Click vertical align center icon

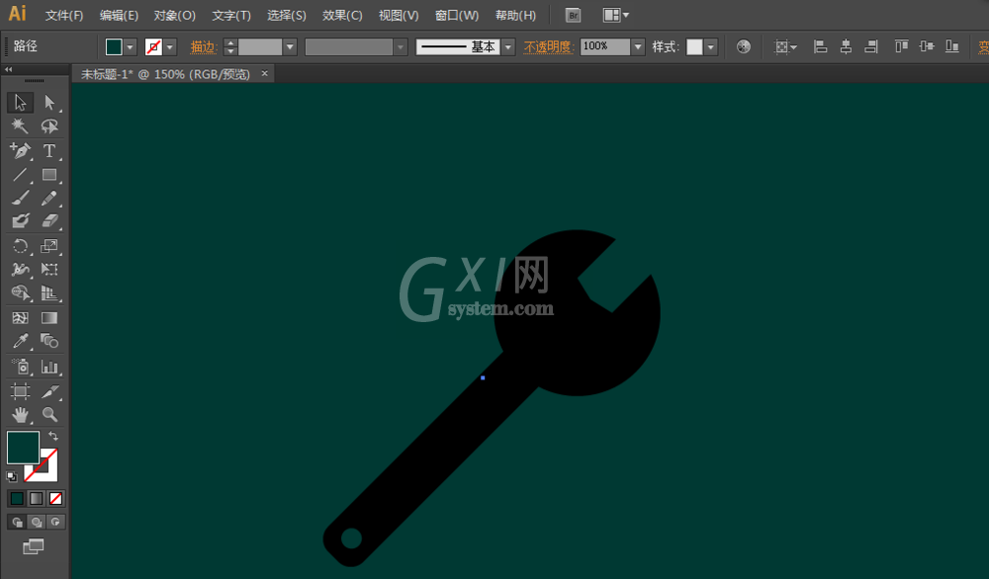pyautogui.click(x=927, y=46)
